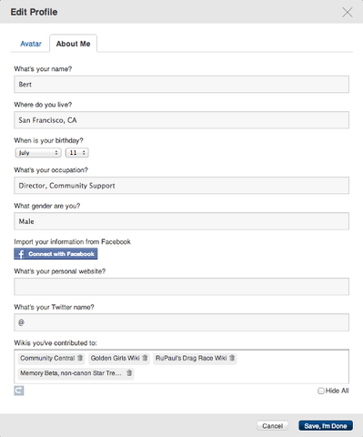Enable the Hide All checkbox
363x437 pixels.
tap(321, 391)
